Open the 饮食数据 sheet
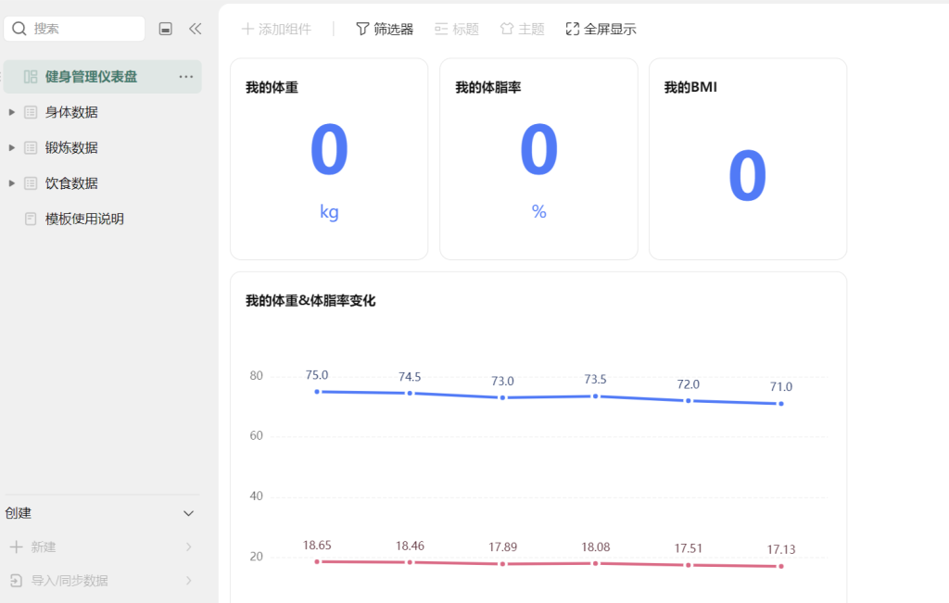The width and height of the screenshot is (949, 603). point(71,183)
